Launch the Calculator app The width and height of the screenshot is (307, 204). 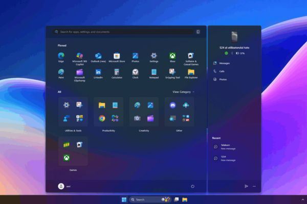(117, 73)
